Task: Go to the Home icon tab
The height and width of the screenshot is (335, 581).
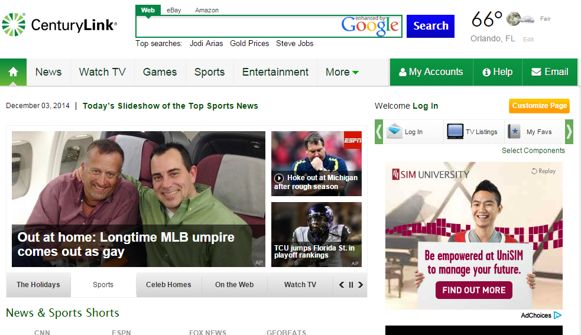Action: [x=14, y=72]
